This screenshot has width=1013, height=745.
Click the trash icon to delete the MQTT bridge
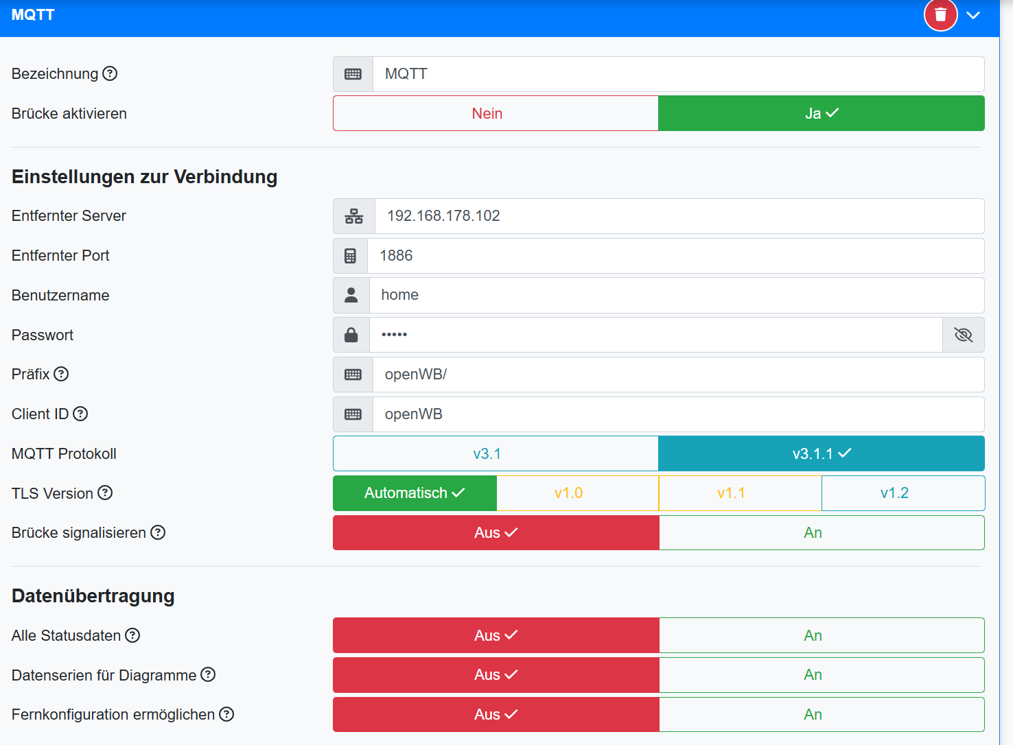pyautogui.click(x=940, y=14)
